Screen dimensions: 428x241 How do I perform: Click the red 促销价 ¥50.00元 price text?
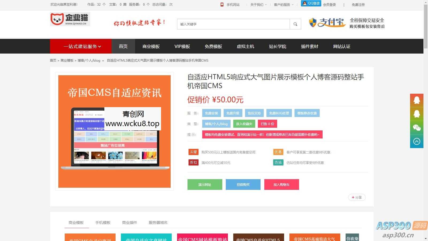(x=215, y=100)
